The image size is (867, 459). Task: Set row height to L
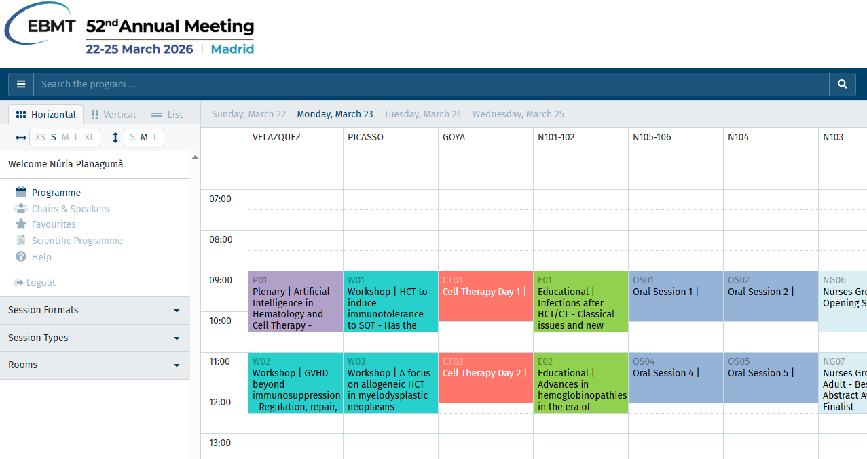(x=155, y=138)
